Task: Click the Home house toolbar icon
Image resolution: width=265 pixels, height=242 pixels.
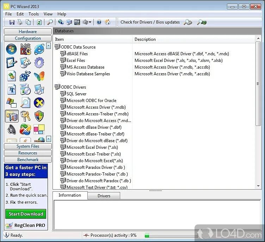Action: tap(107, 22)
